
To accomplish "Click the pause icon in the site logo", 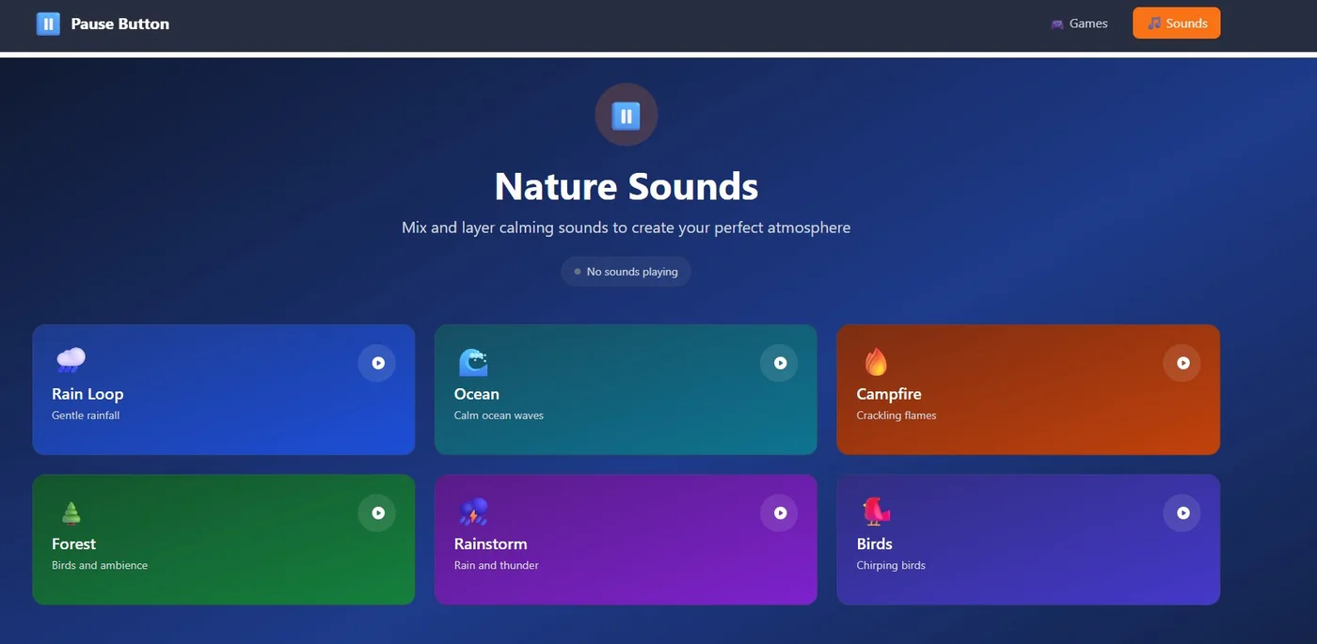I will tap(48, 23).
